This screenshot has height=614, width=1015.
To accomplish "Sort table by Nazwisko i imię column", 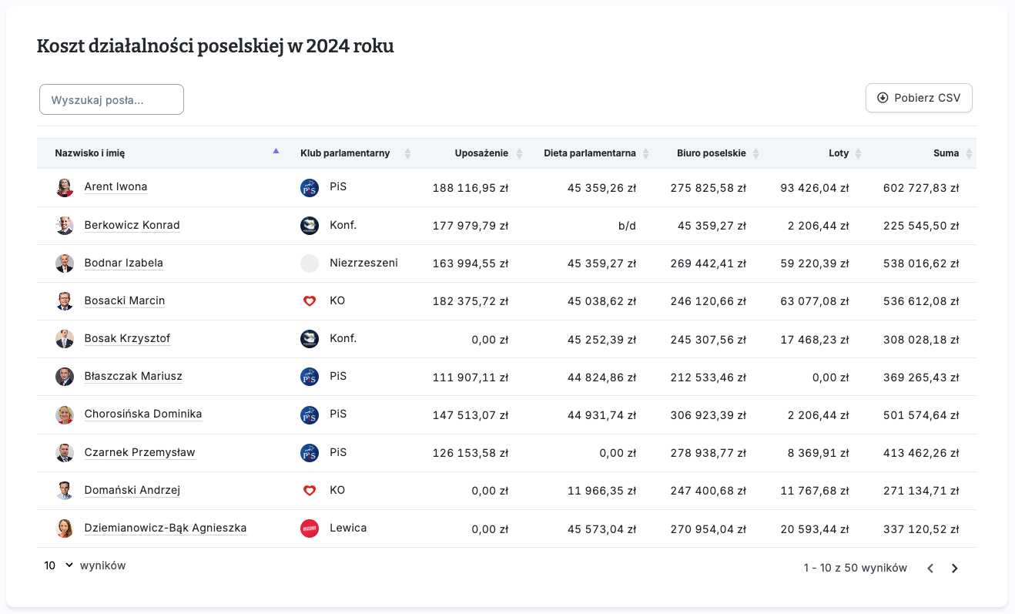I will coord(89,153).
